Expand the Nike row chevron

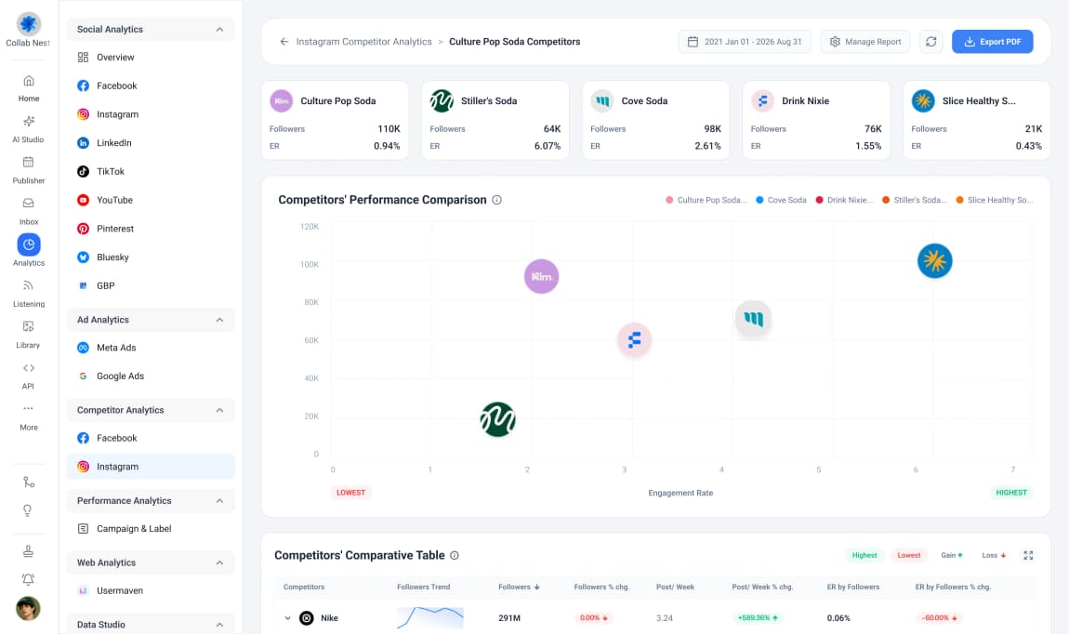pos(288,618)
